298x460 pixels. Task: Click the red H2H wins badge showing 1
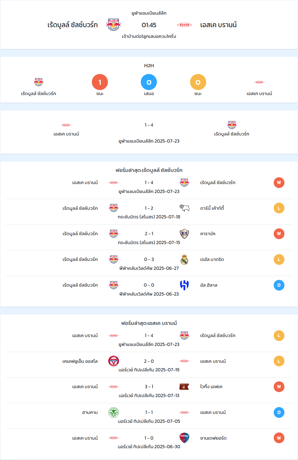(100, 82)
